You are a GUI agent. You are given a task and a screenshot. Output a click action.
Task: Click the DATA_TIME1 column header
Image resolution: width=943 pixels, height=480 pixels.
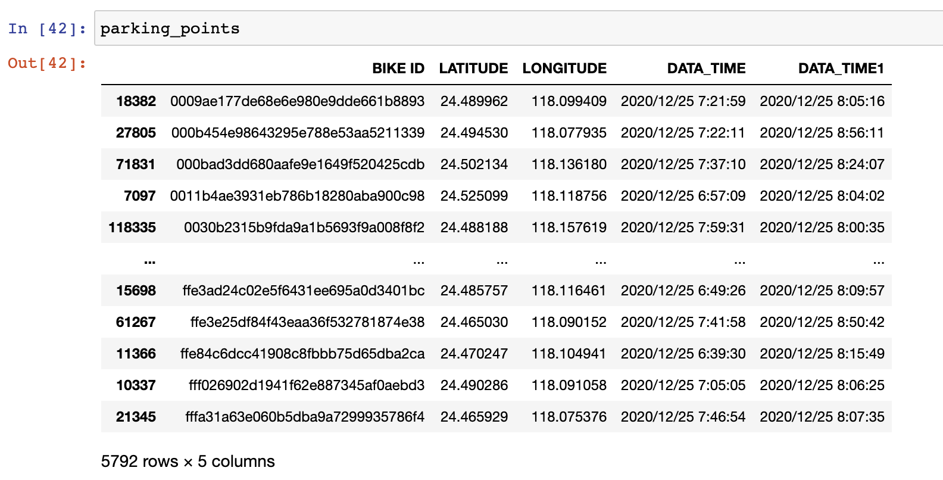coord(841,68)
